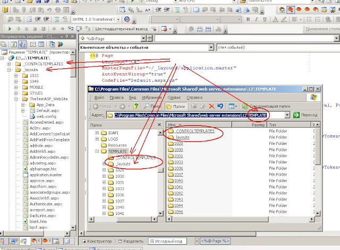Open the Правка menu in Explorer window
340x250 pixels.
click(116, 98)
